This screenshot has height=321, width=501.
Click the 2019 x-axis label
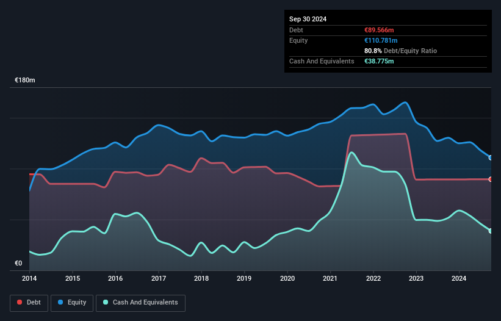244,278
